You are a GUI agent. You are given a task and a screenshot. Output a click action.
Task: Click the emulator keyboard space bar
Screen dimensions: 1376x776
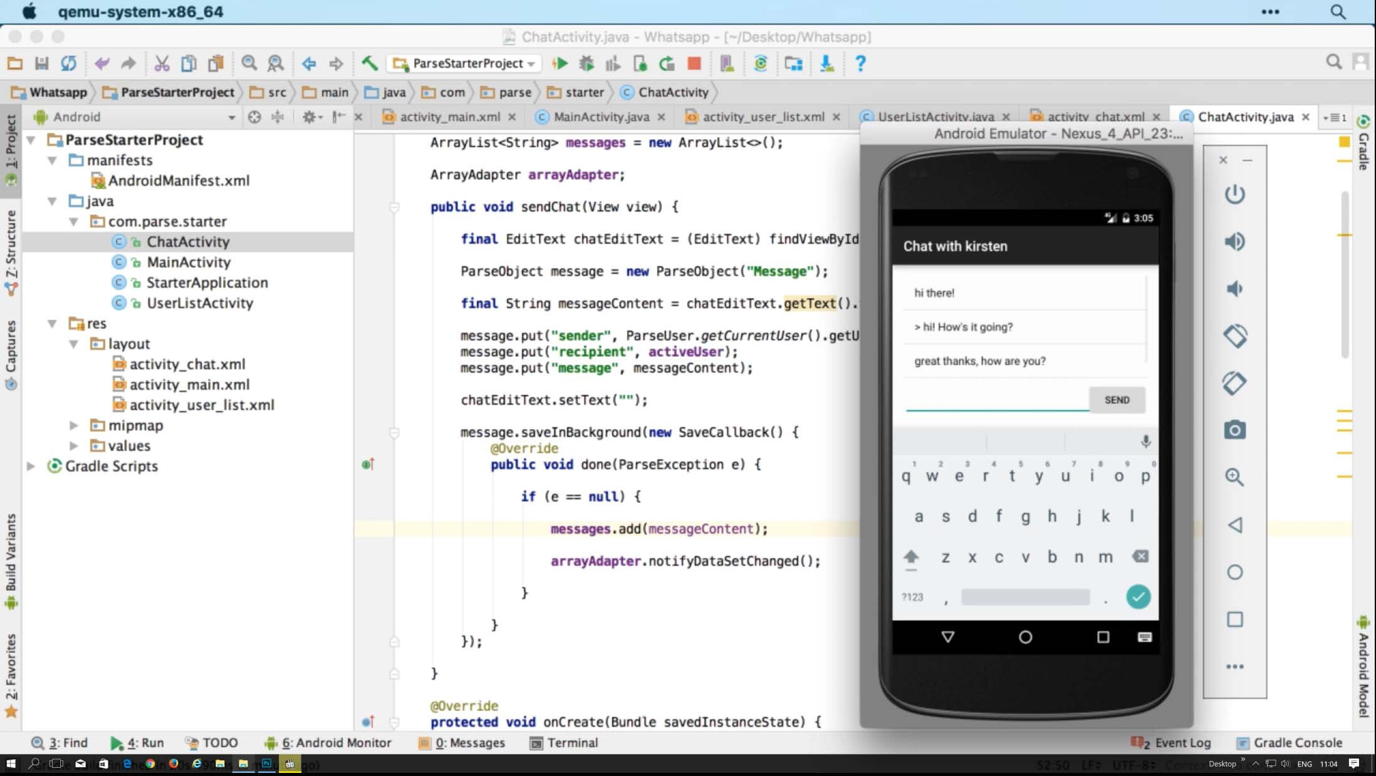[x=1025, y=597]
